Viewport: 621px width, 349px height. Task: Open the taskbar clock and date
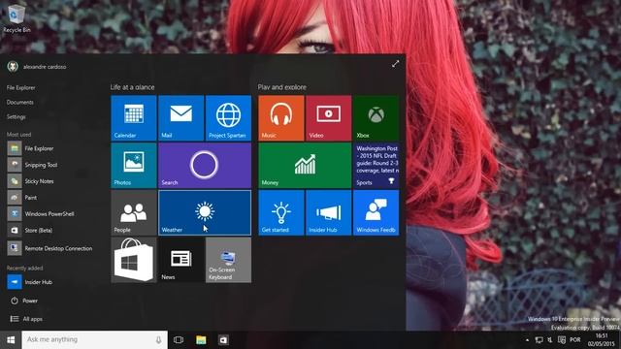pyautogui.click(x=603, y=340)
